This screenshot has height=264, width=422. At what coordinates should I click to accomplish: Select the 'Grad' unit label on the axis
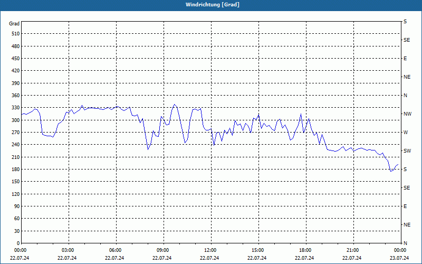pos(14,24)
